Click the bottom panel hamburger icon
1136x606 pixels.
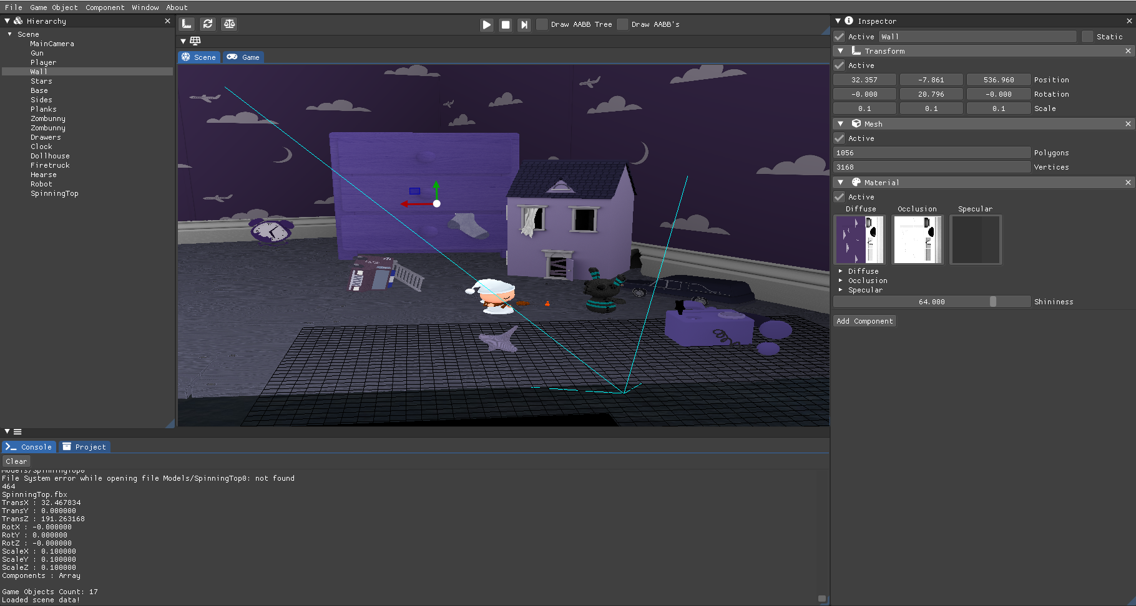tap(17, 431)
